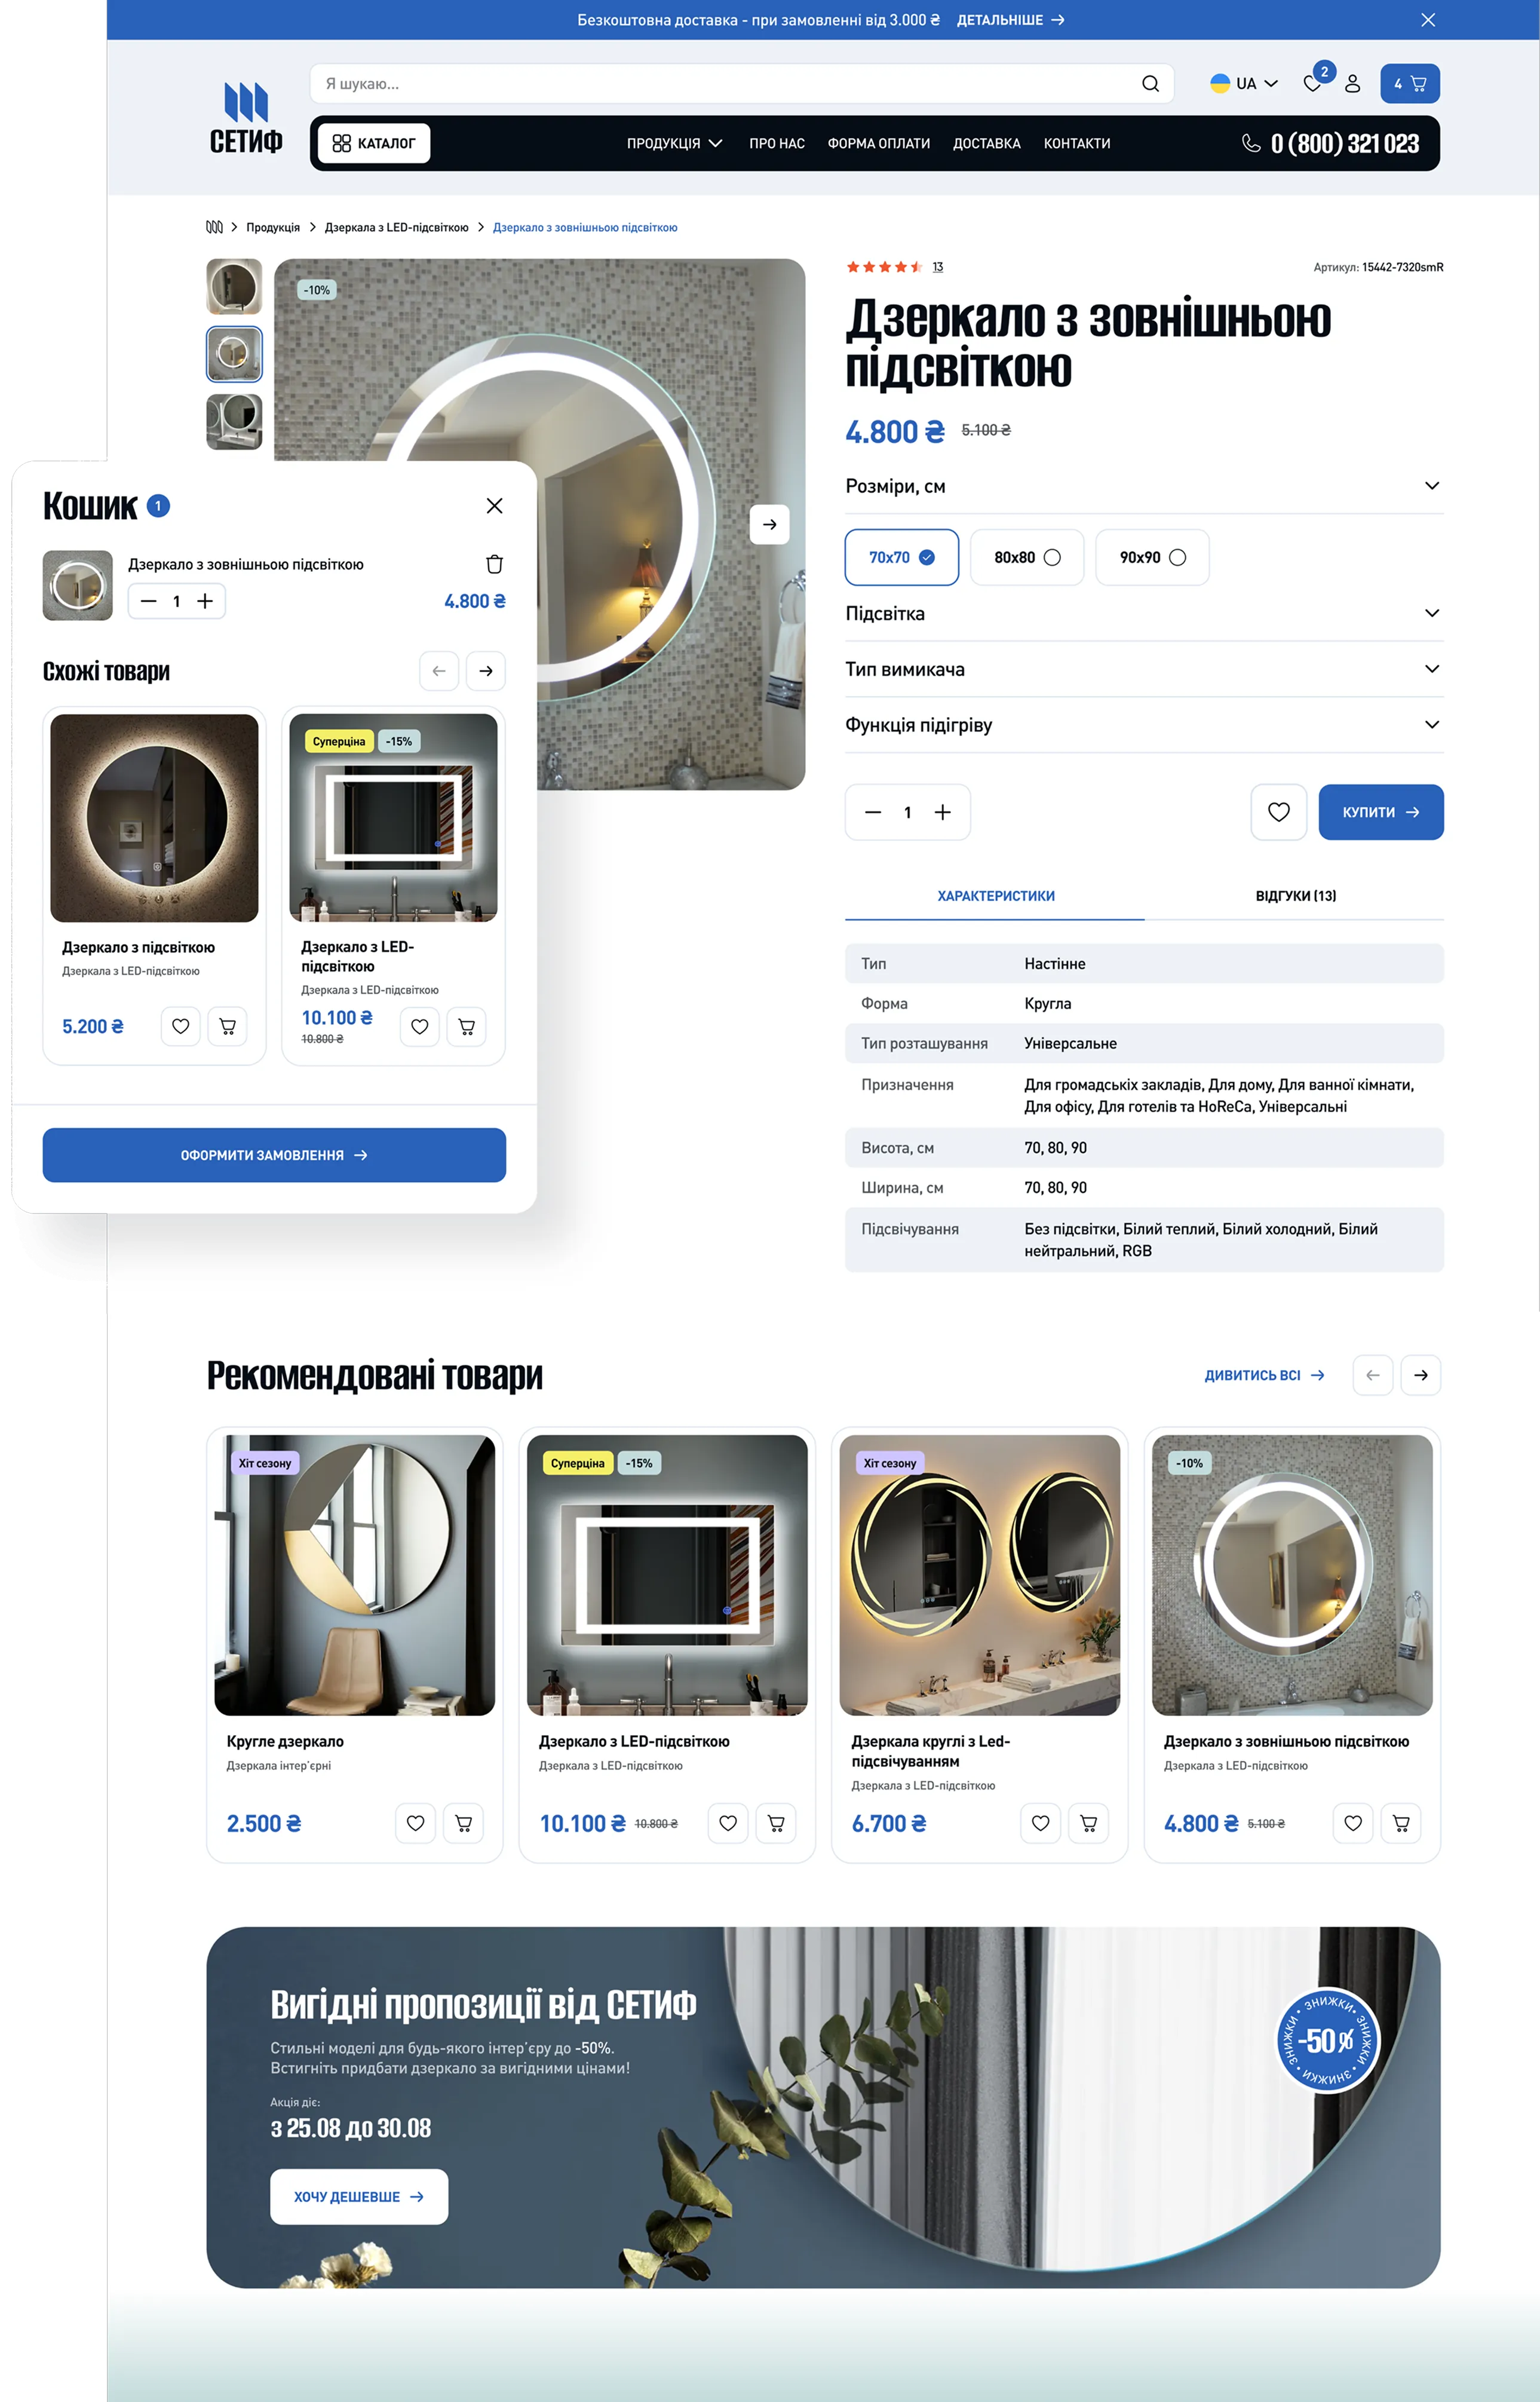The image size is (1540, 2402).
Task: Open reviews count 13 beside stars
Action: 938,267
